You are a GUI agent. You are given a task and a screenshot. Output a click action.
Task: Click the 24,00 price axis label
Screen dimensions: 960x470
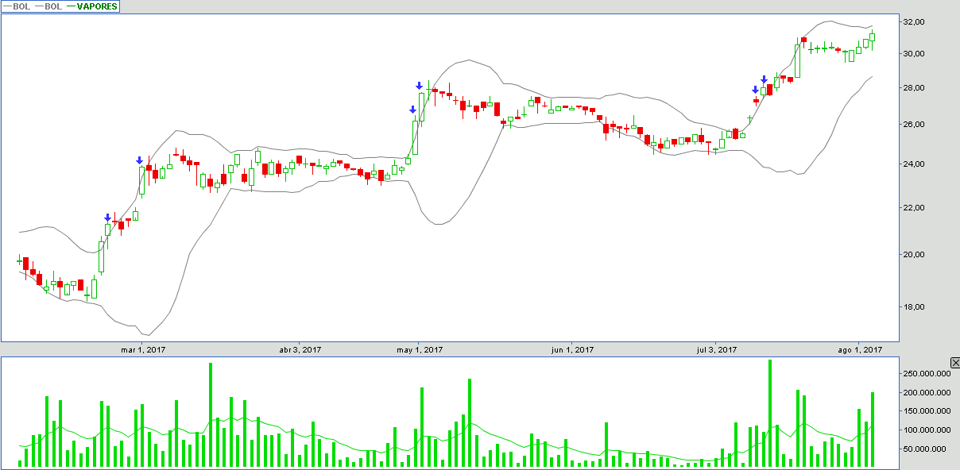pos(914,164)
